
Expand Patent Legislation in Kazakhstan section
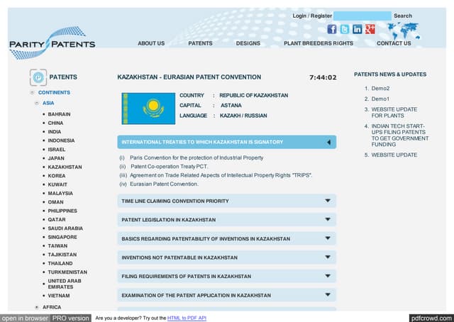click(328, 220)
